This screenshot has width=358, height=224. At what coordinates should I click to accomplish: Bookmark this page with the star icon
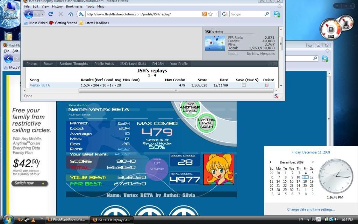(x=210, y=14)
